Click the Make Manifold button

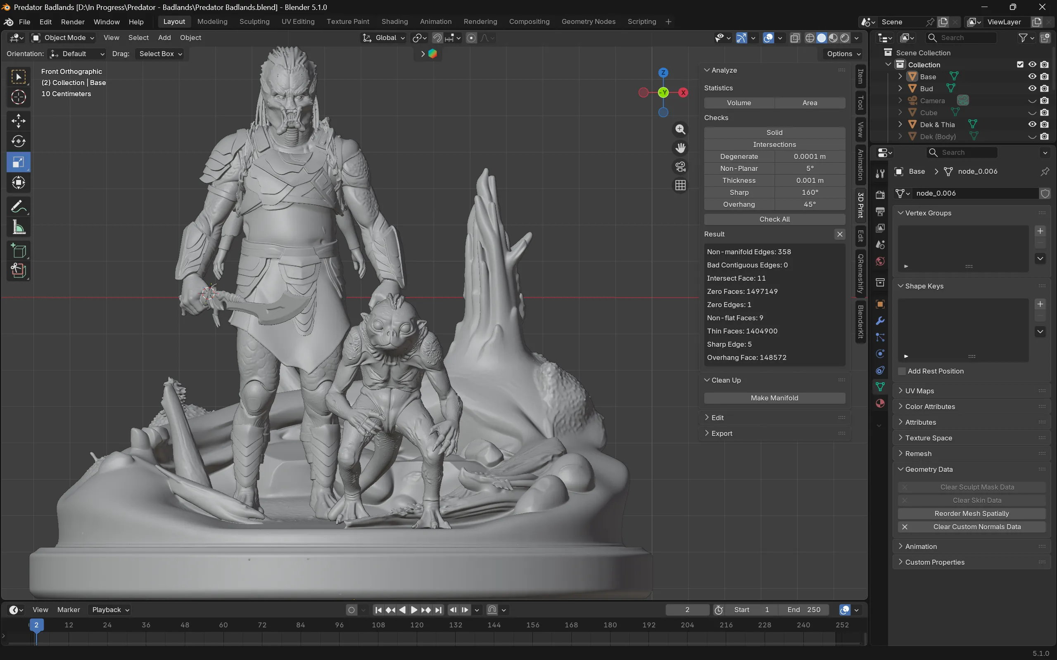tap(774, 398)
